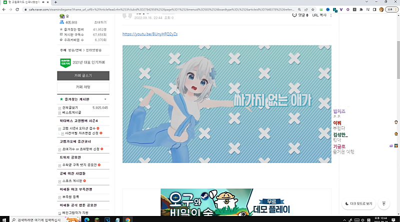The height and width of the screenshot is (222, 400).
Task: Open the extensions puzzle menu
Action: point(361,9)
